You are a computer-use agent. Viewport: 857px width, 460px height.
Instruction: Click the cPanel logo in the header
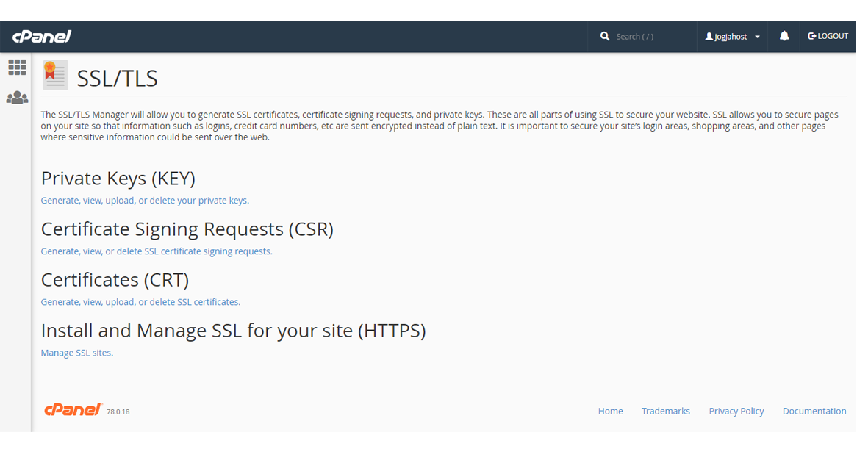42,37
